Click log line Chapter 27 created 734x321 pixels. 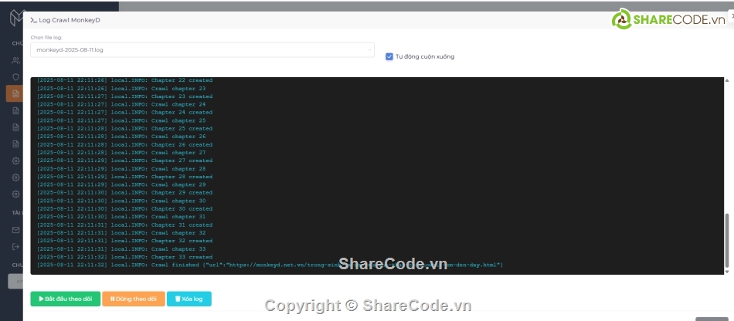coord(124,160)
